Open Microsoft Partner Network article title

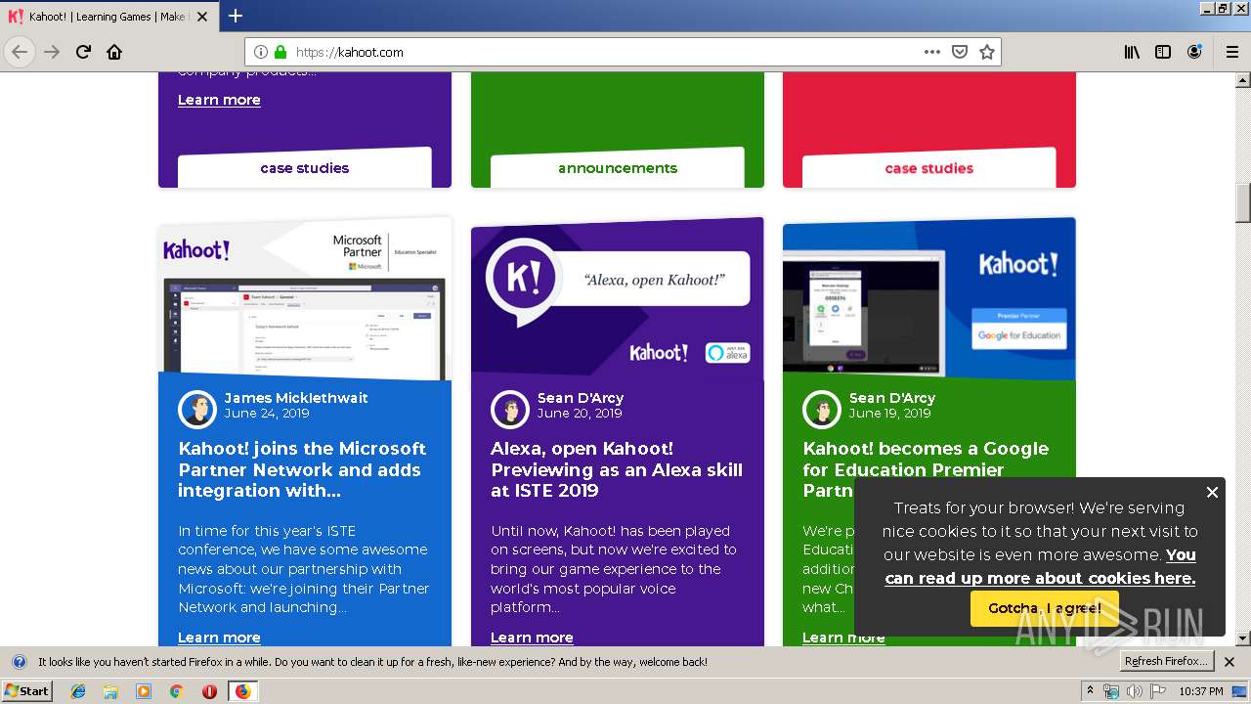tap(302, 469)
